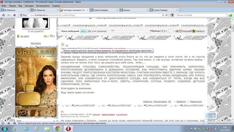Open the RSS feed icon in address bar
Image resolution: width=234 pixels, height=132 pixels.
163,15
